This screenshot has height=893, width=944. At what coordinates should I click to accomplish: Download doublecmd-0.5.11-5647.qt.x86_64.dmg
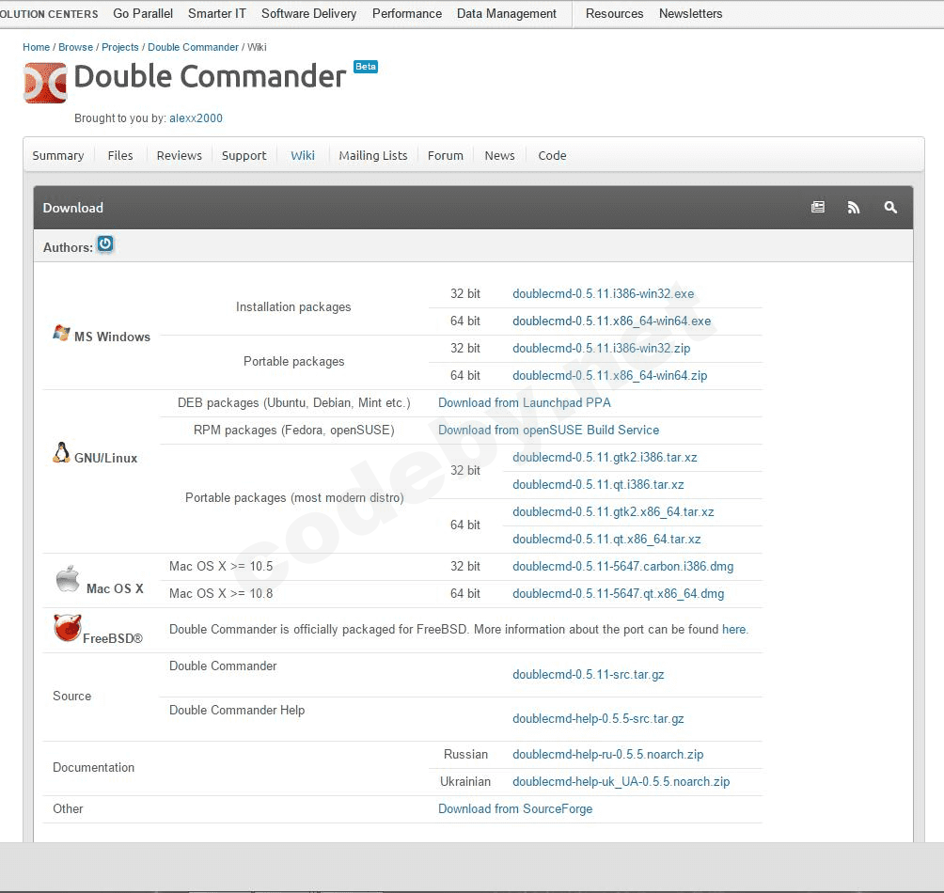[x=619, y=593]
